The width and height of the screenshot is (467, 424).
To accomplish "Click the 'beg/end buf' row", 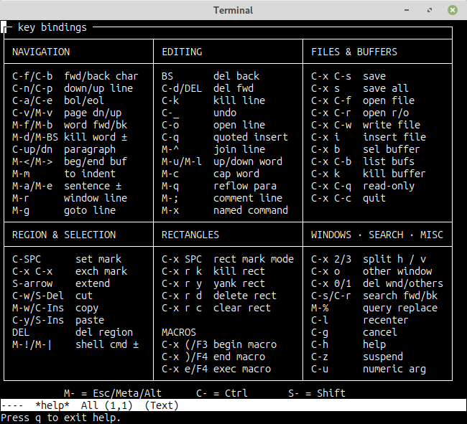I will coord(70,161).
